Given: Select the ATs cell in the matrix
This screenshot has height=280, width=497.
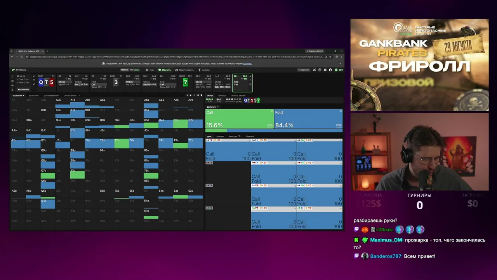Looking at the screenshot, I should coord(77,103).
